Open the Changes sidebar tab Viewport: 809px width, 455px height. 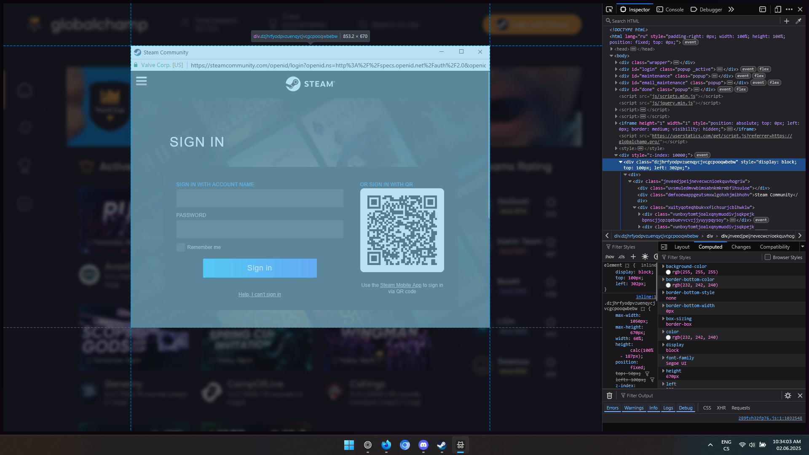click(x=741, y=247)
